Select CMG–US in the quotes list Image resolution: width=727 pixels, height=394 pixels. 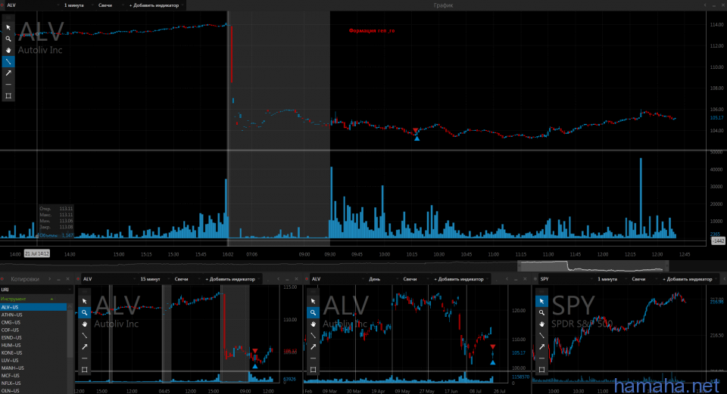(12, 322)
